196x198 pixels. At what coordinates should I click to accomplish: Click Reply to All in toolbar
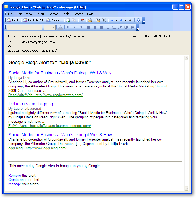click(x=33, y=20)
